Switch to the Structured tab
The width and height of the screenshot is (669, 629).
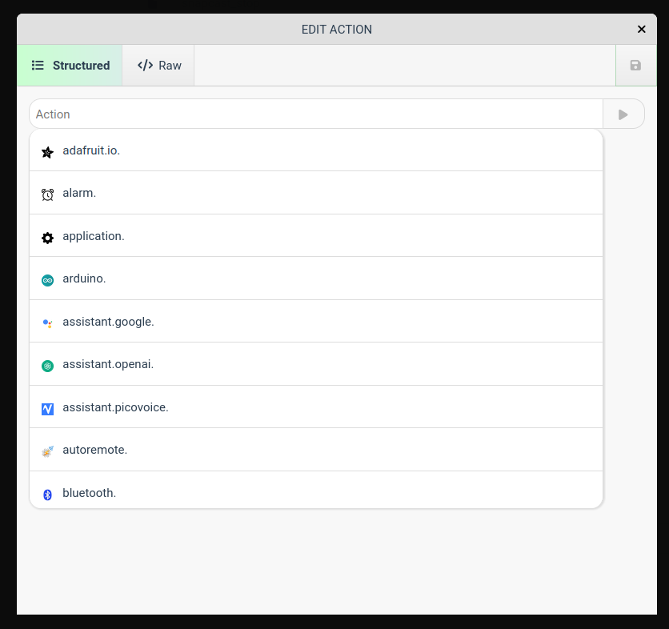[70, 66]
